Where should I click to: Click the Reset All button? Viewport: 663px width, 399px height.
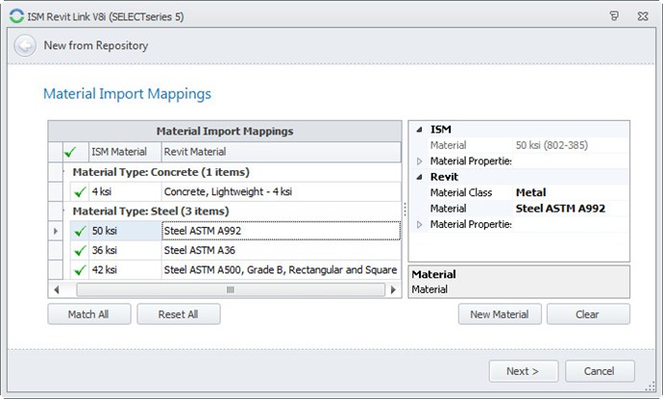coord(178,314)
